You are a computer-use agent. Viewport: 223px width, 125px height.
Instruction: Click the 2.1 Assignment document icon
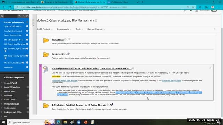(x=46, y=69)
